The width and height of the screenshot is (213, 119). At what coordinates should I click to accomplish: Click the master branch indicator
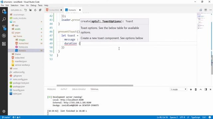[x=6, y=117]
